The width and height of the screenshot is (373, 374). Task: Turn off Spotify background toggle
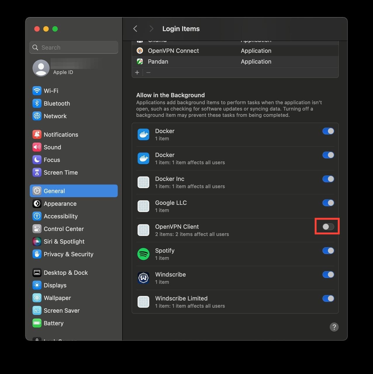(x=328, y=251)
